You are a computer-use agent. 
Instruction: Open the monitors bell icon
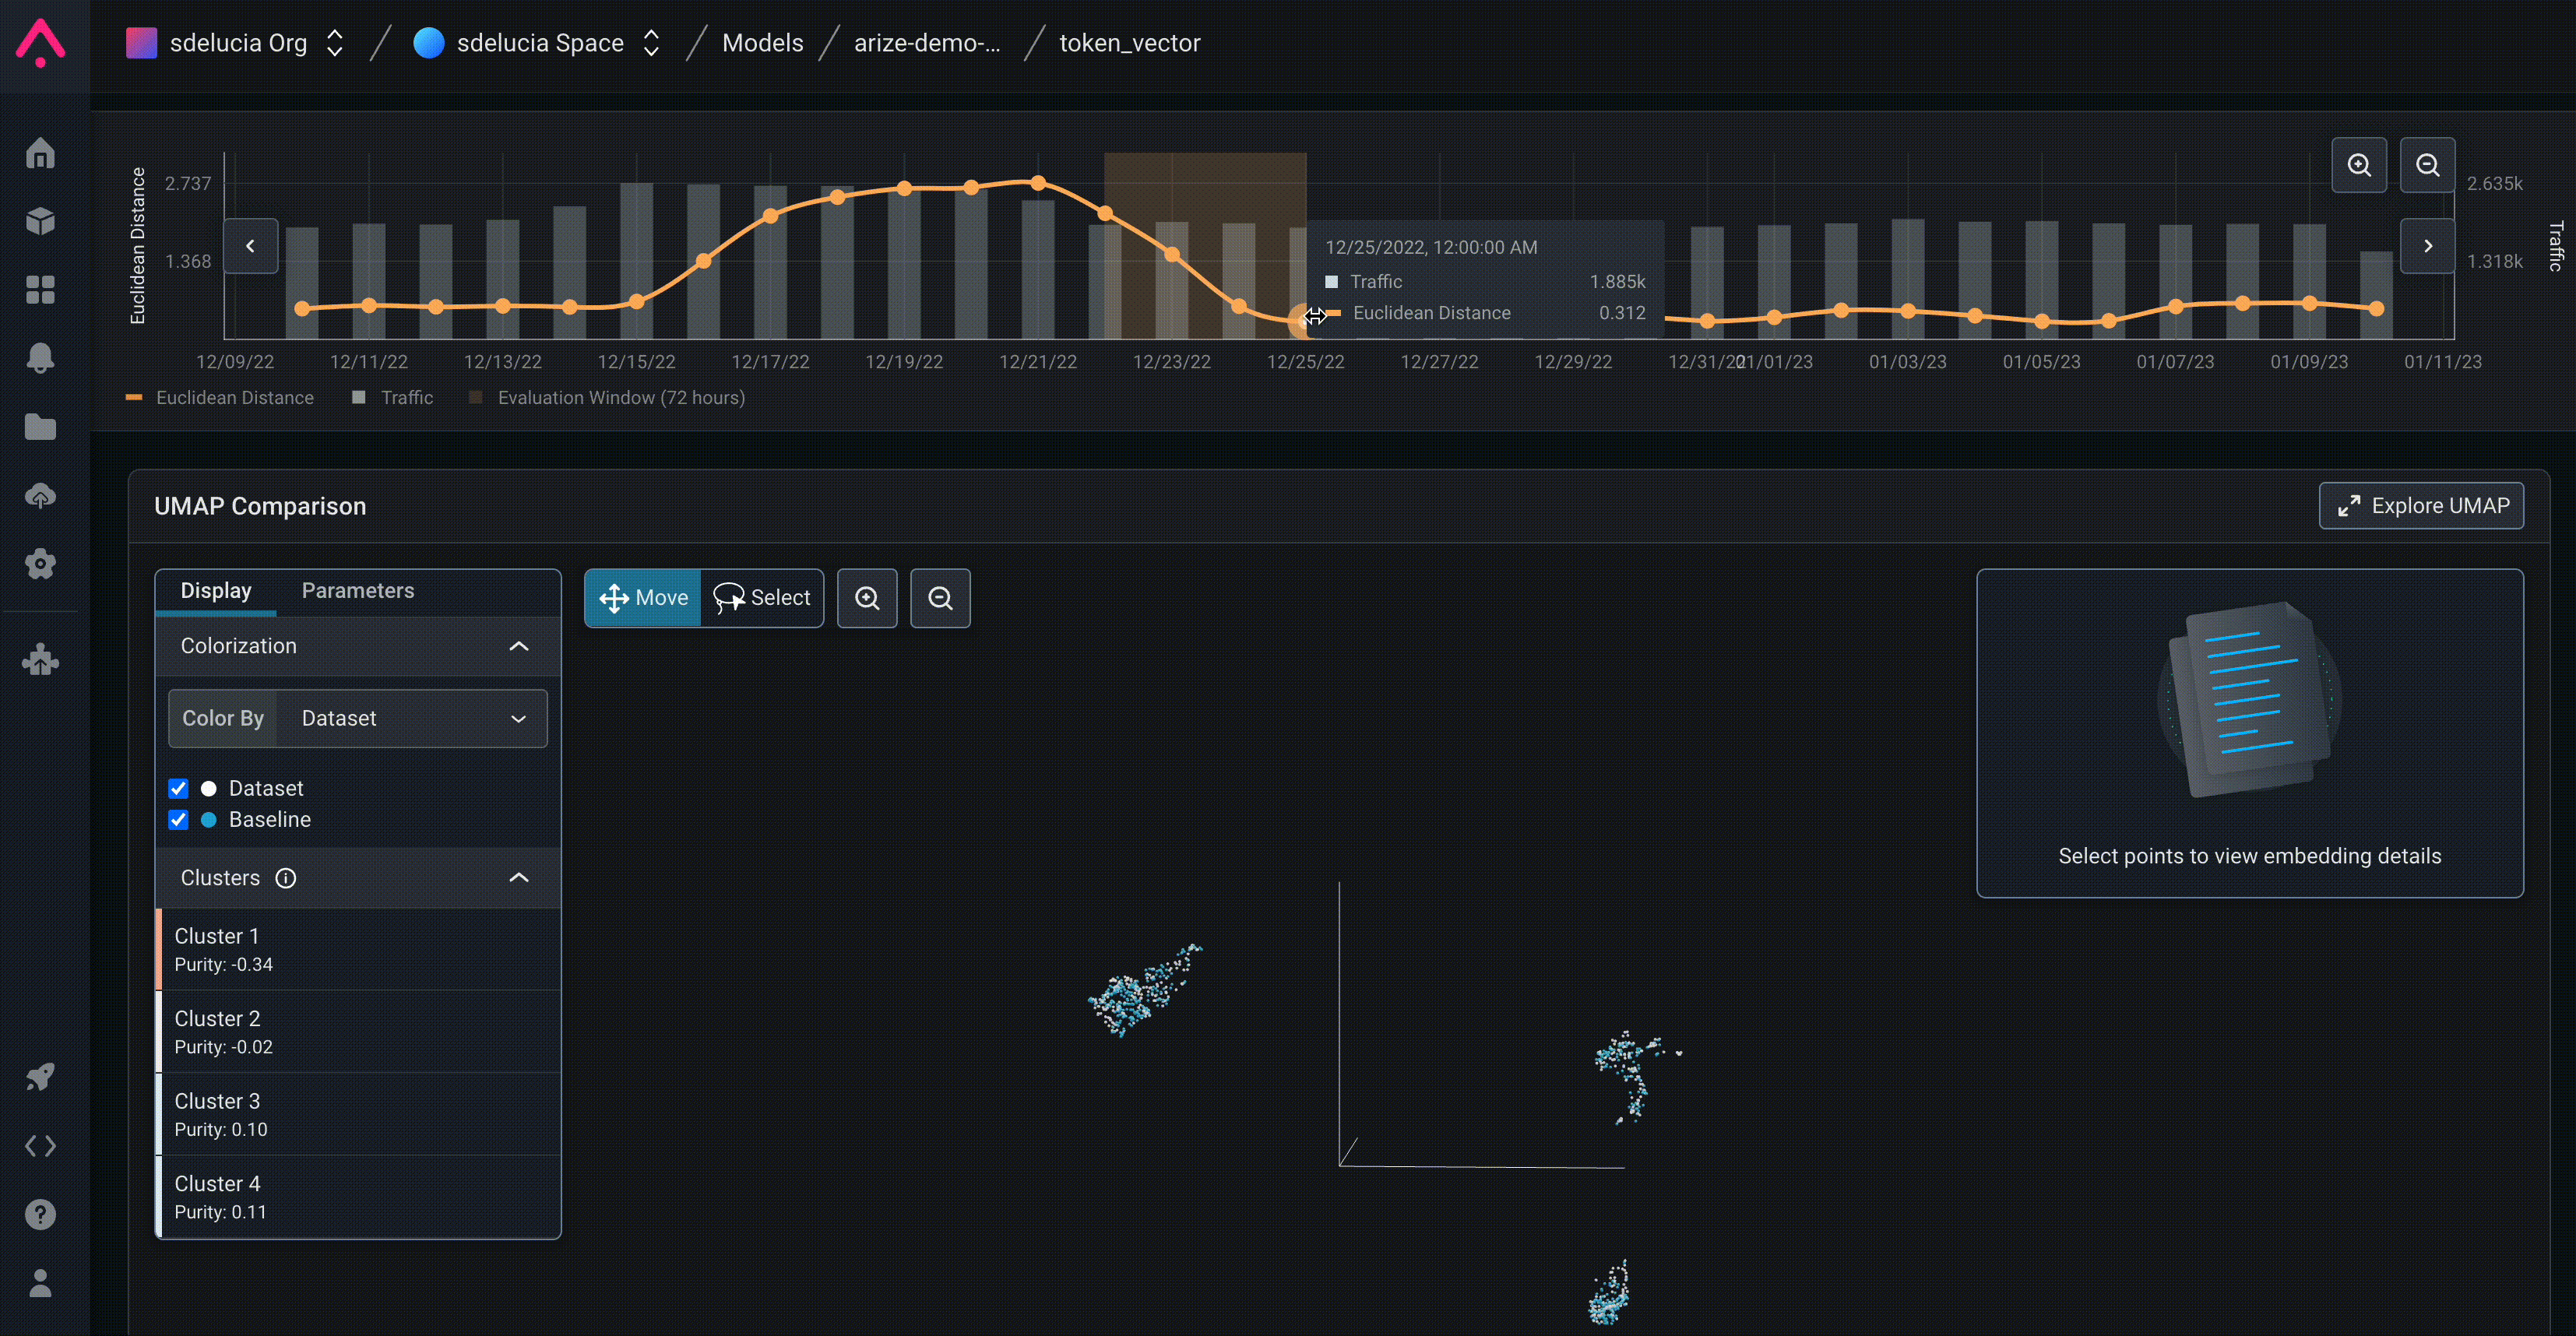click(x=40, y=358)
